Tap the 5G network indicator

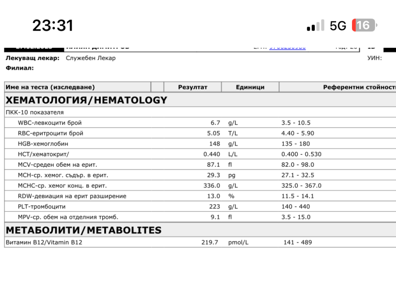click(338, 26)
